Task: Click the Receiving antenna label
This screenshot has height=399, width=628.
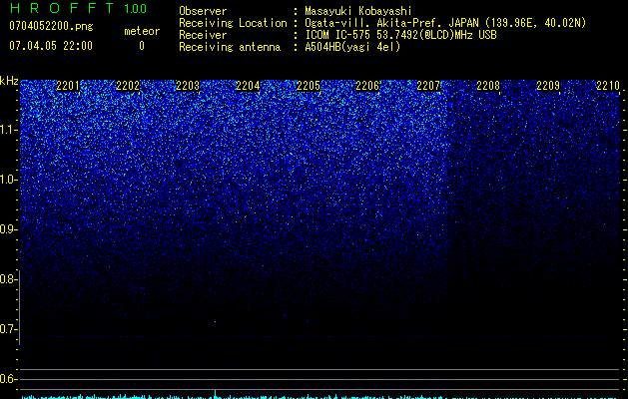Action: [230, 47]
